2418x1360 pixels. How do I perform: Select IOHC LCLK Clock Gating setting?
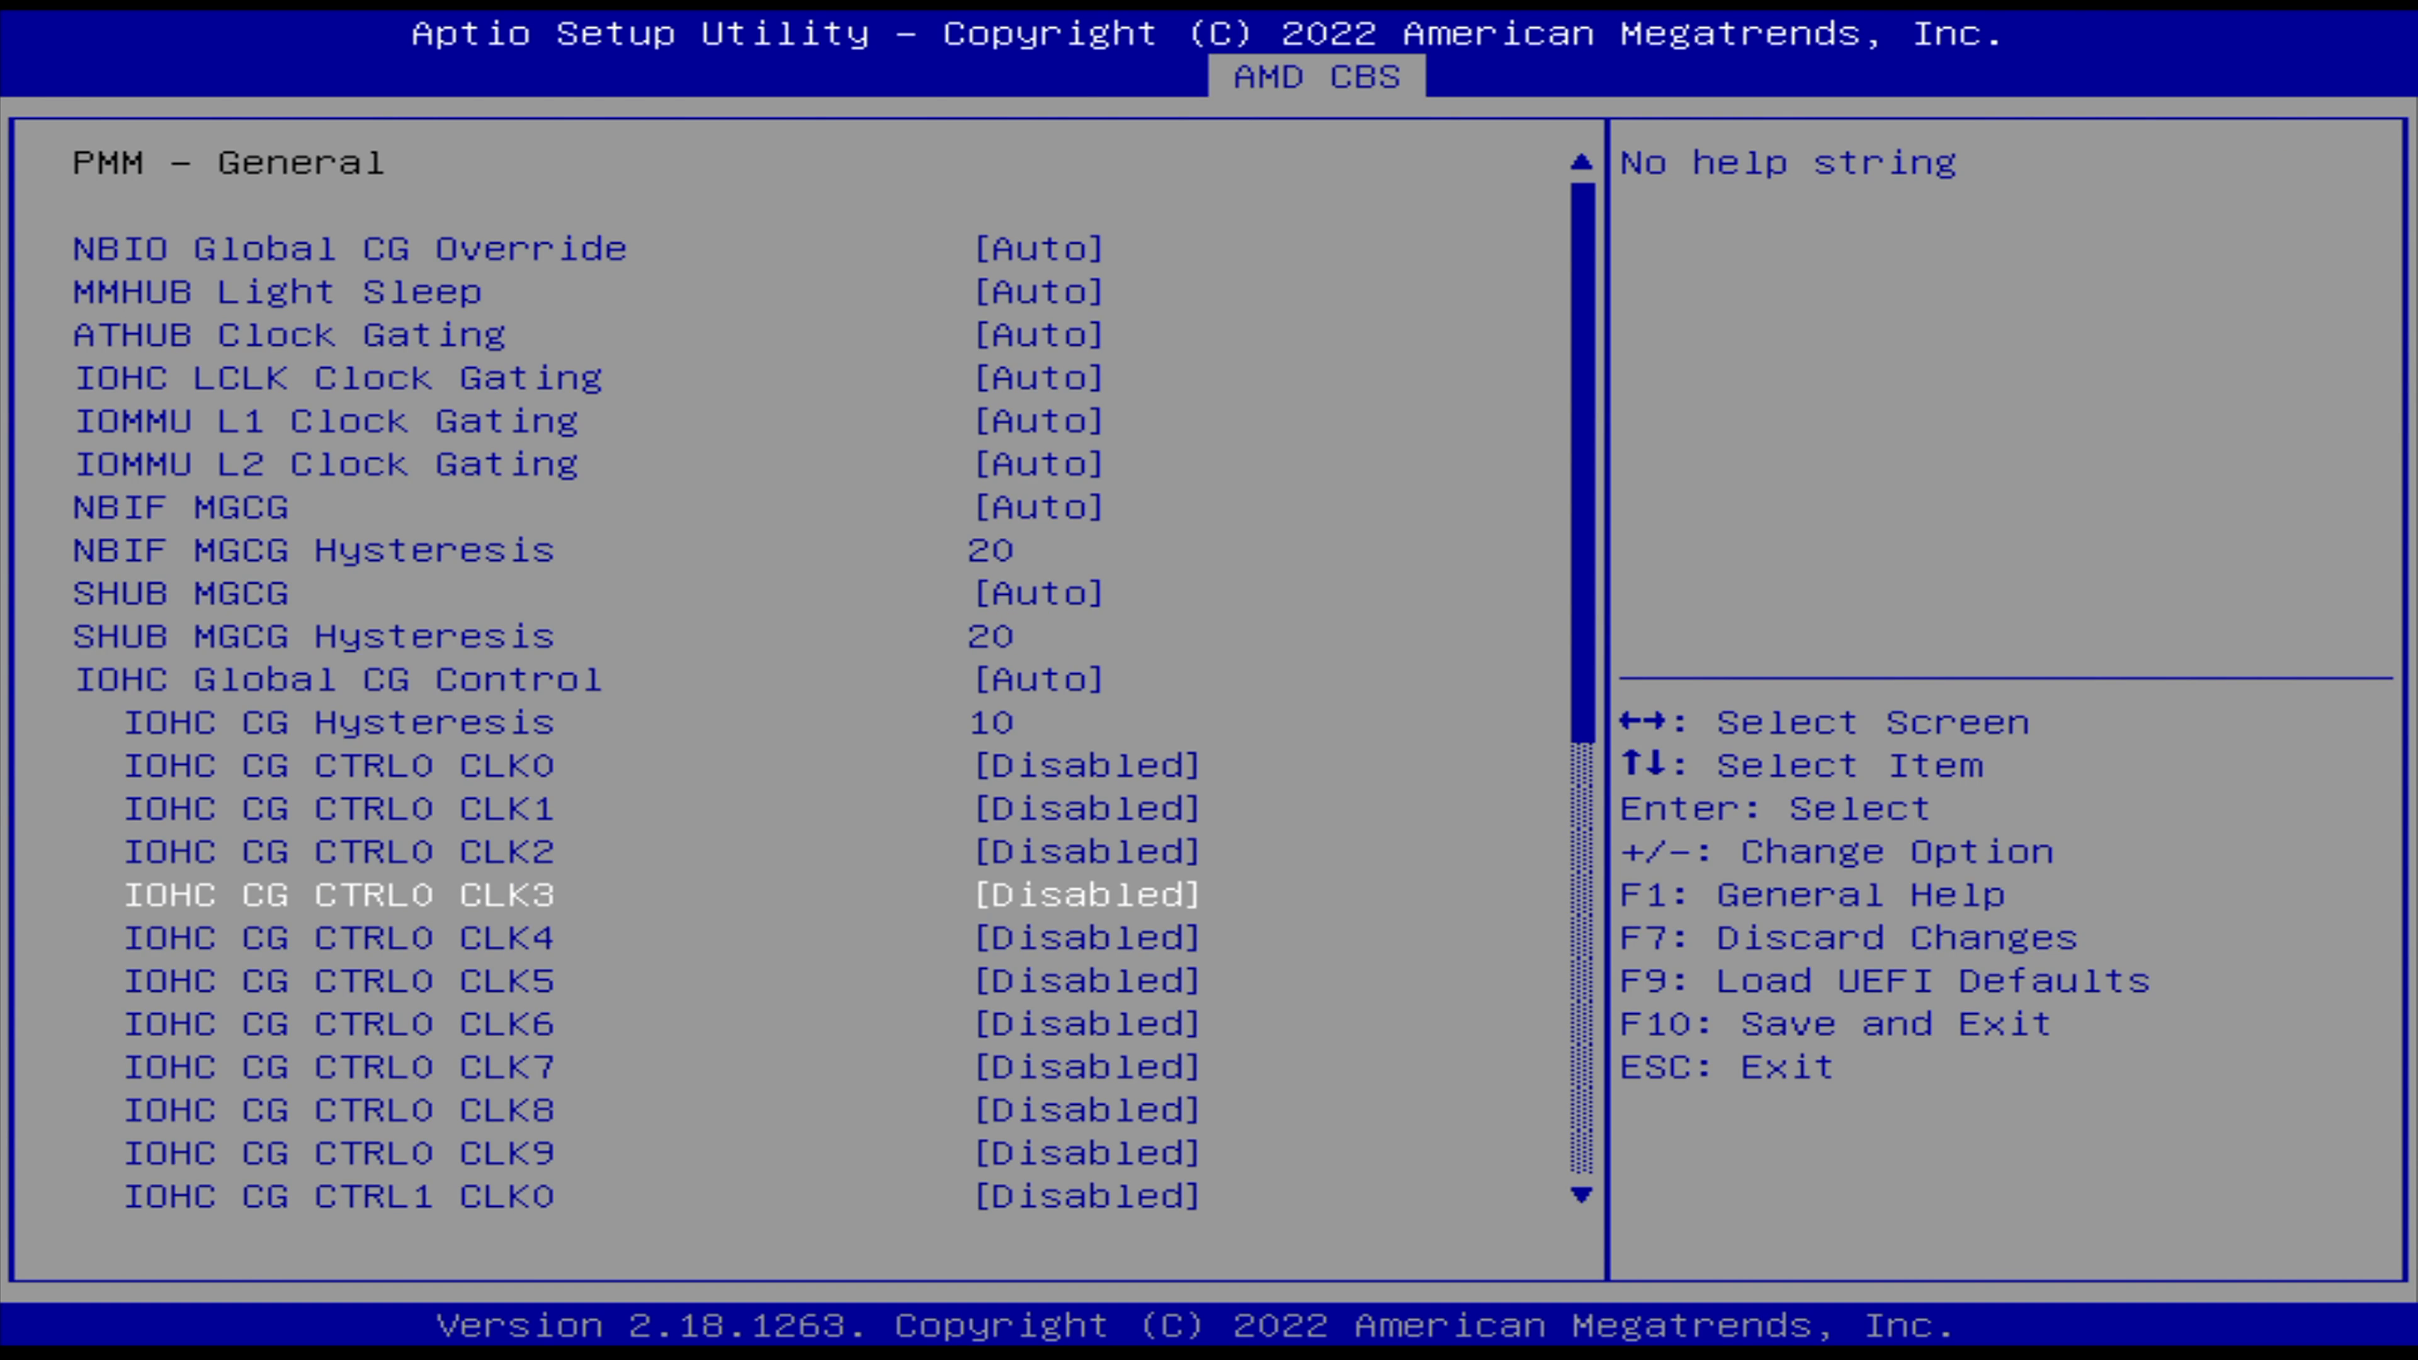point(338,378)
